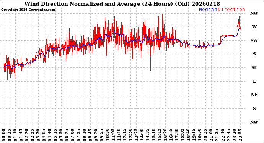Click the W axis label
Image resolution: width=264 pixels, height=143 pixels.
click(254, 27)
